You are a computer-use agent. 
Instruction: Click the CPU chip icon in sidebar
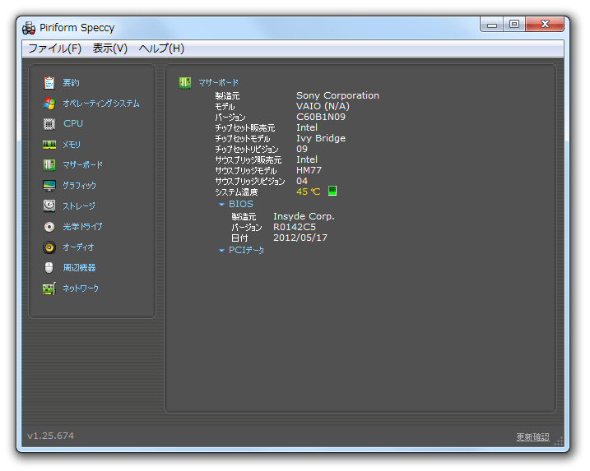coord(49,123)
